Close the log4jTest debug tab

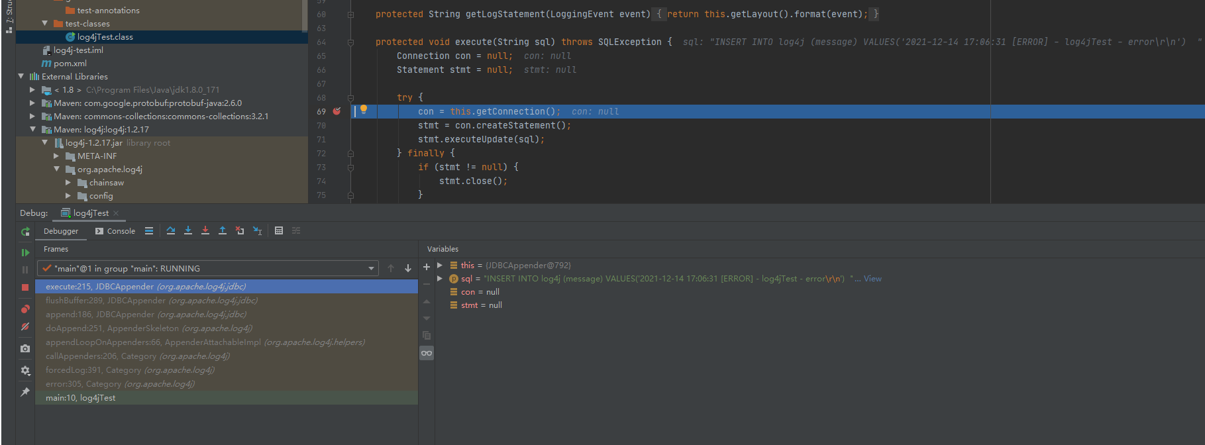pyautogui.click(x=117, y=213)
